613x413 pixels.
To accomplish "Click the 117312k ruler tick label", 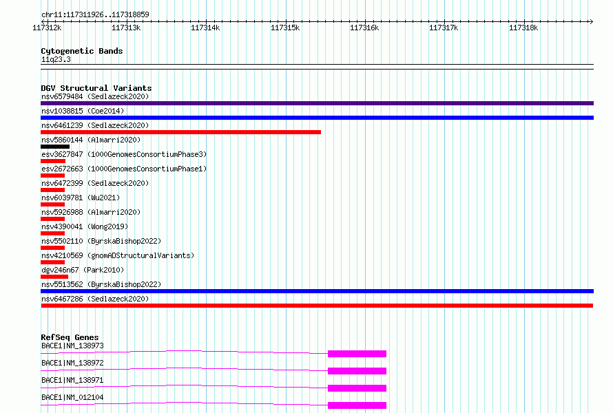I will coord(47,28).
